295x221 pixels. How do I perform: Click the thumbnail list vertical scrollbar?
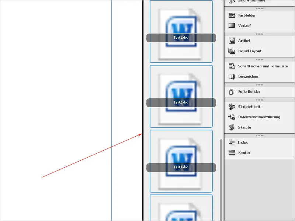pos(221,180)
